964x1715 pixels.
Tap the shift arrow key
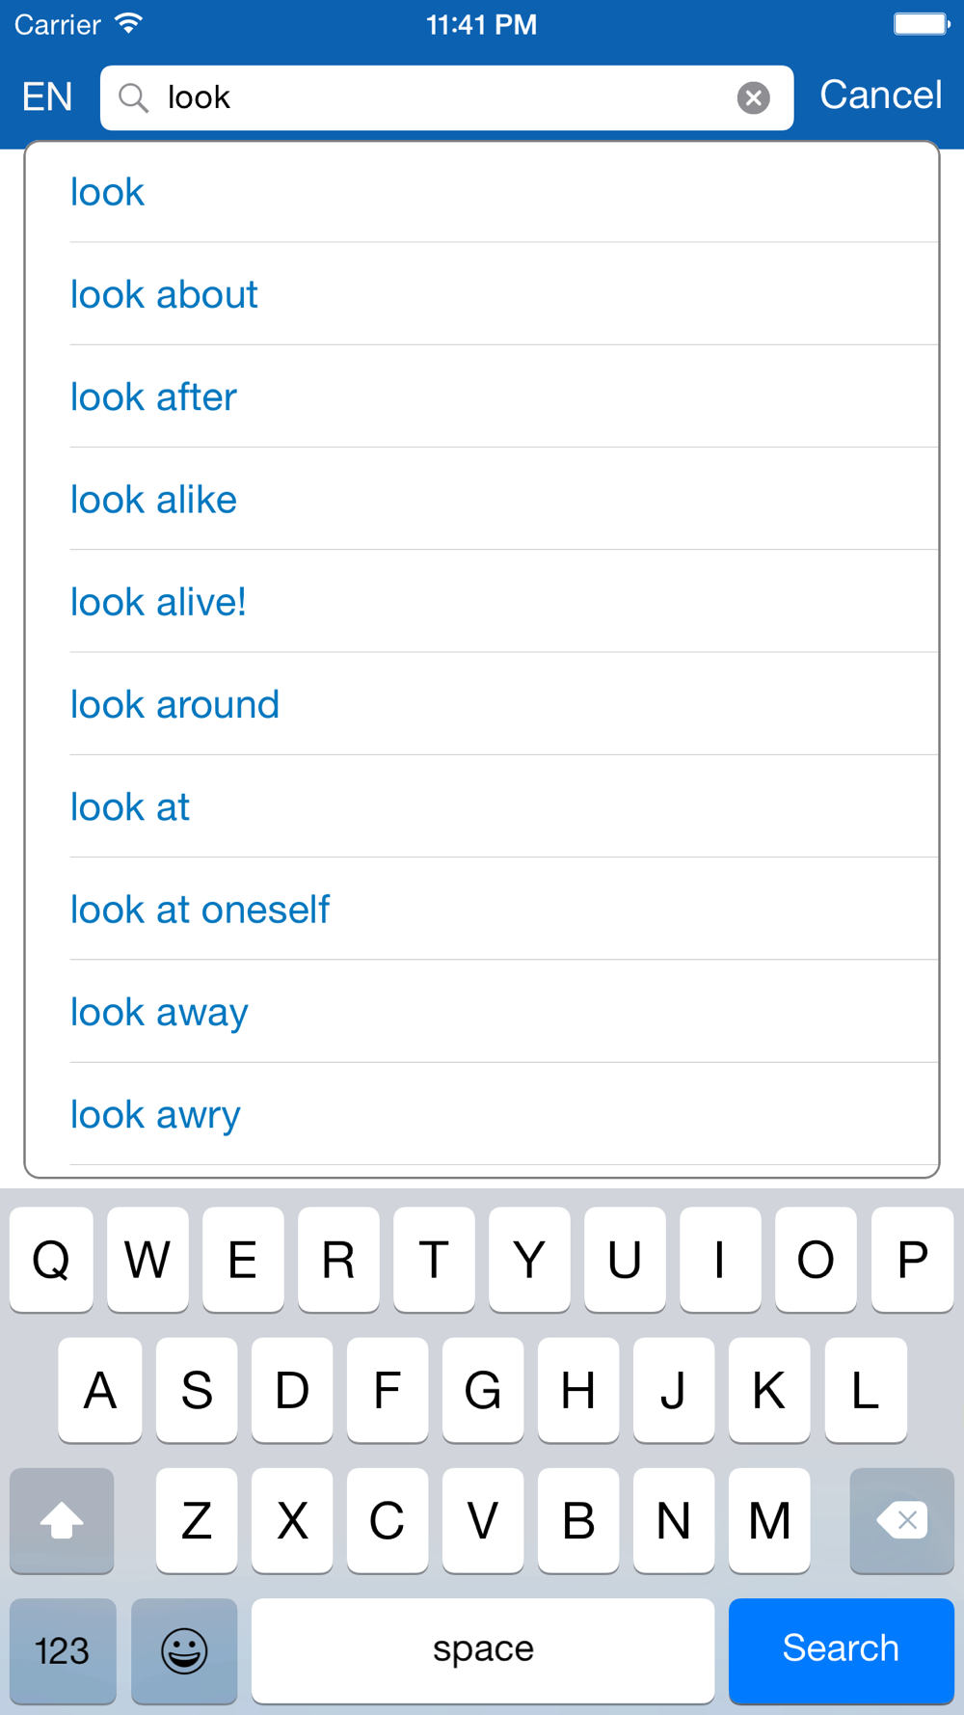62,1521
